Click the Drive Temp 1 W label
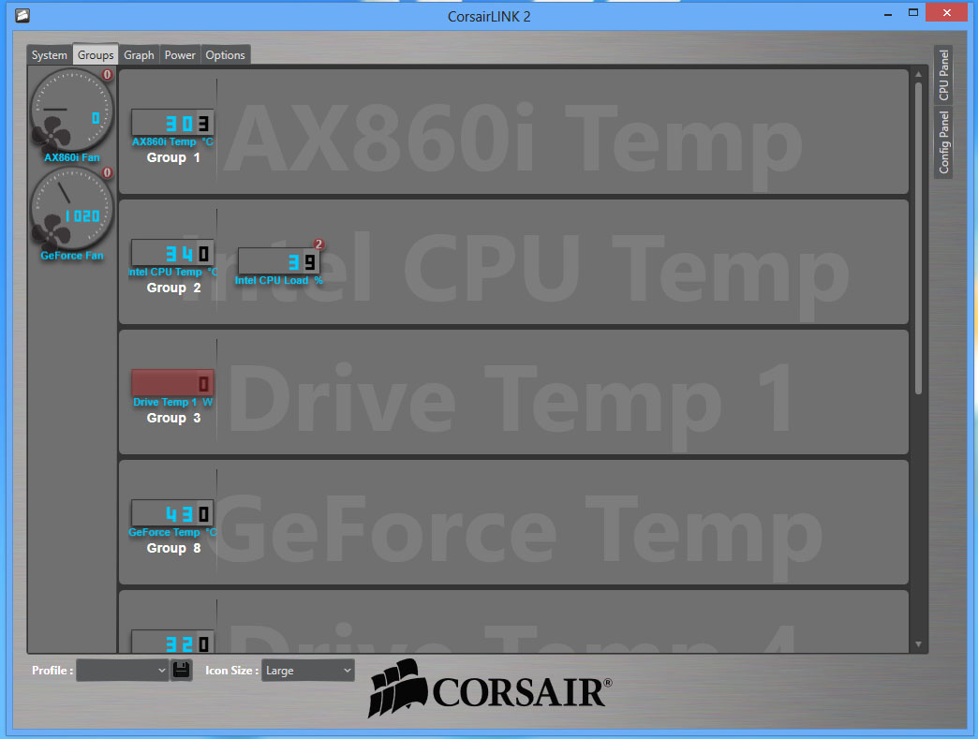The image size is (978, 739). coord(172,402)
